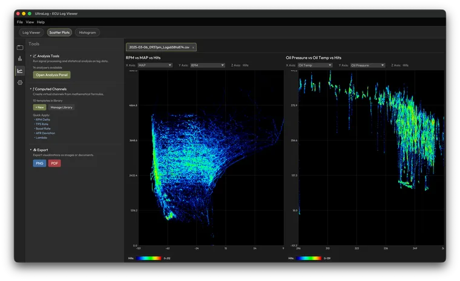Open the settings gear sidebar icon

20,82
